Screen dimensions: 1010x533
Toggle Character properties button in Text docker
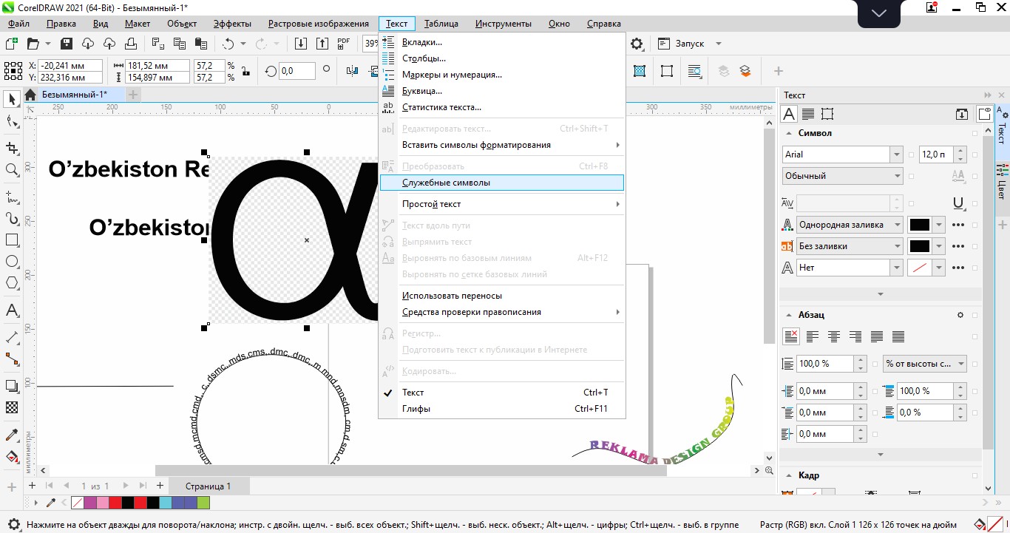click(x=790, y=114)
